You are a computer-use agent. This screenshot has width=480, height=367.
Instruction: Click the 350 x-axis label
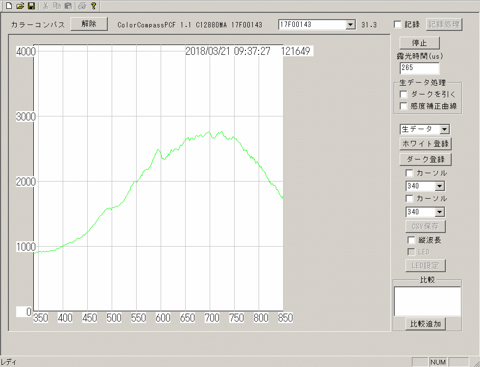click(41, 318)
